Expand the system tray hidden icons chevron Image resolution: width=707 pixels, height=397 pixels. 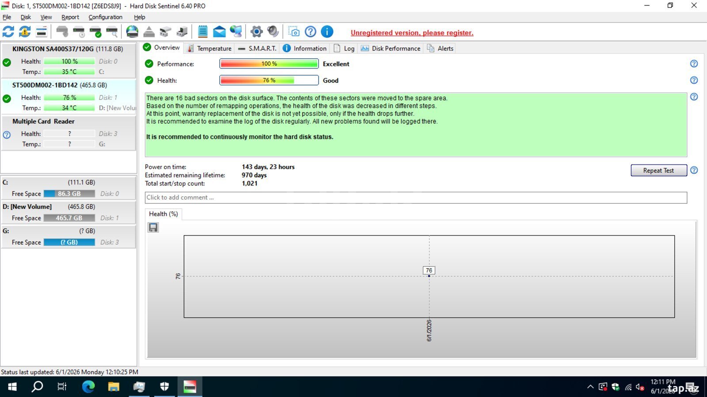pos(590,387)
